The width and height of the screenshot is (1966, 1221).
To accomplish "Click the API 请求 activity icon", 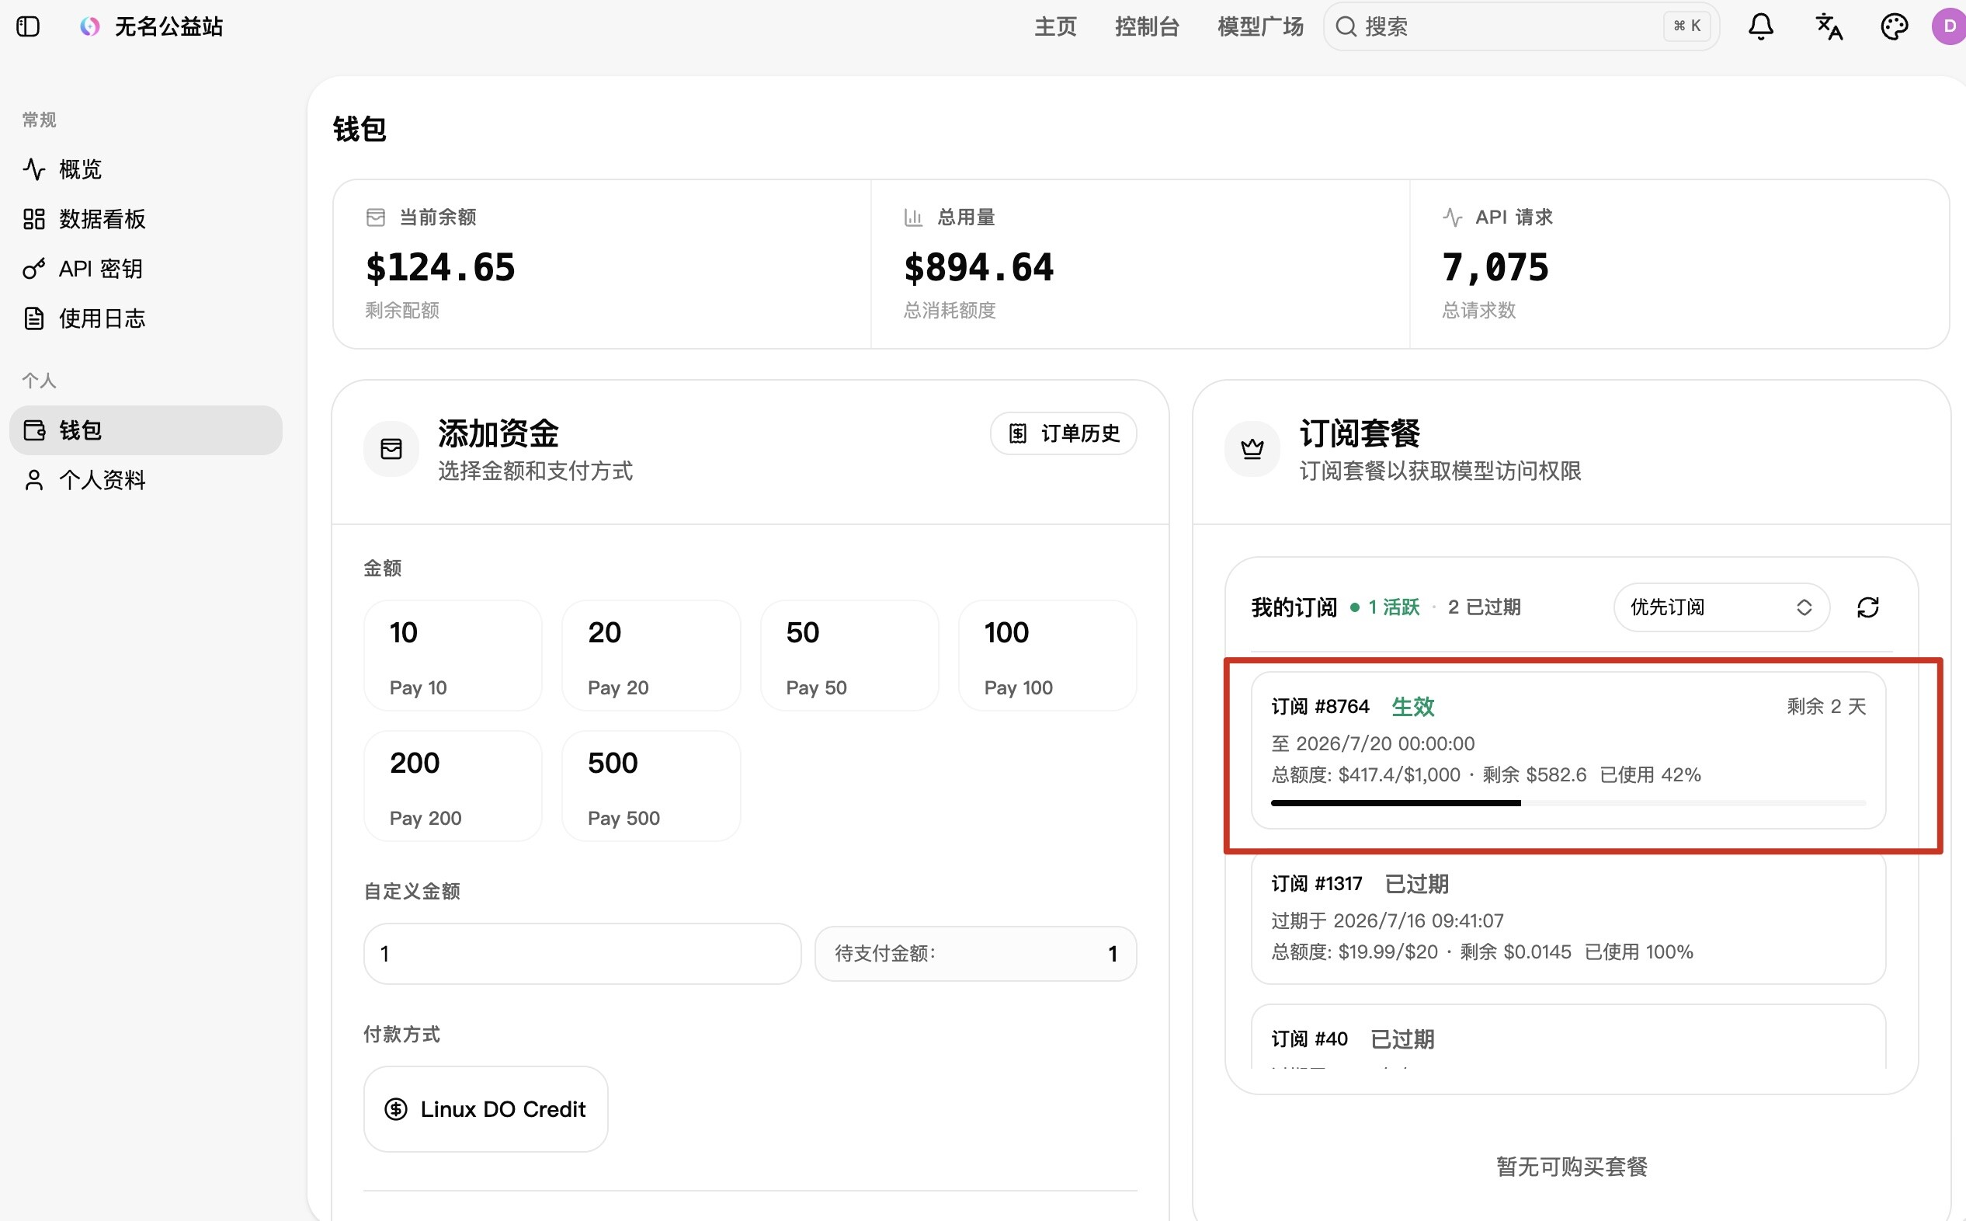I will click(1452, 217).
